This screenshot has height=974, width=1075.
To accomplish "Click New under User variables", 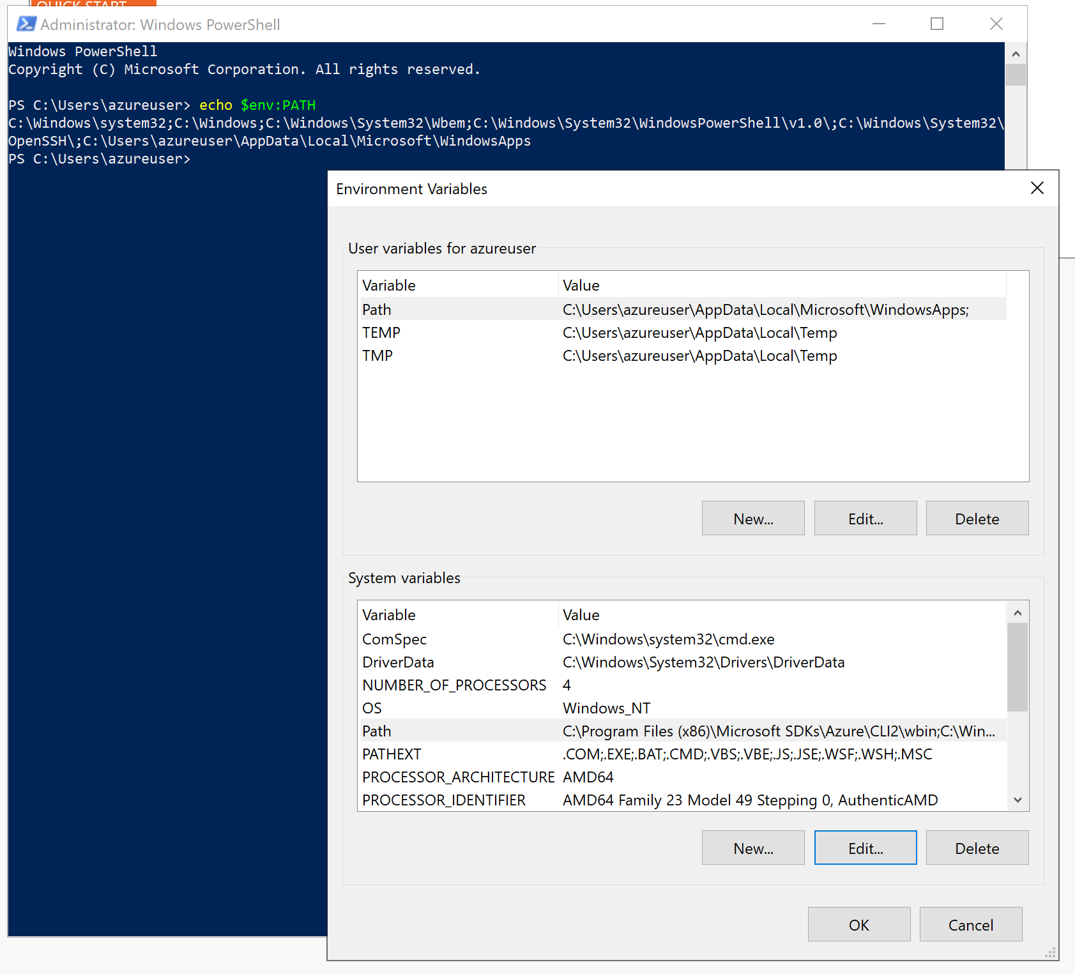I will coord(752,518).
